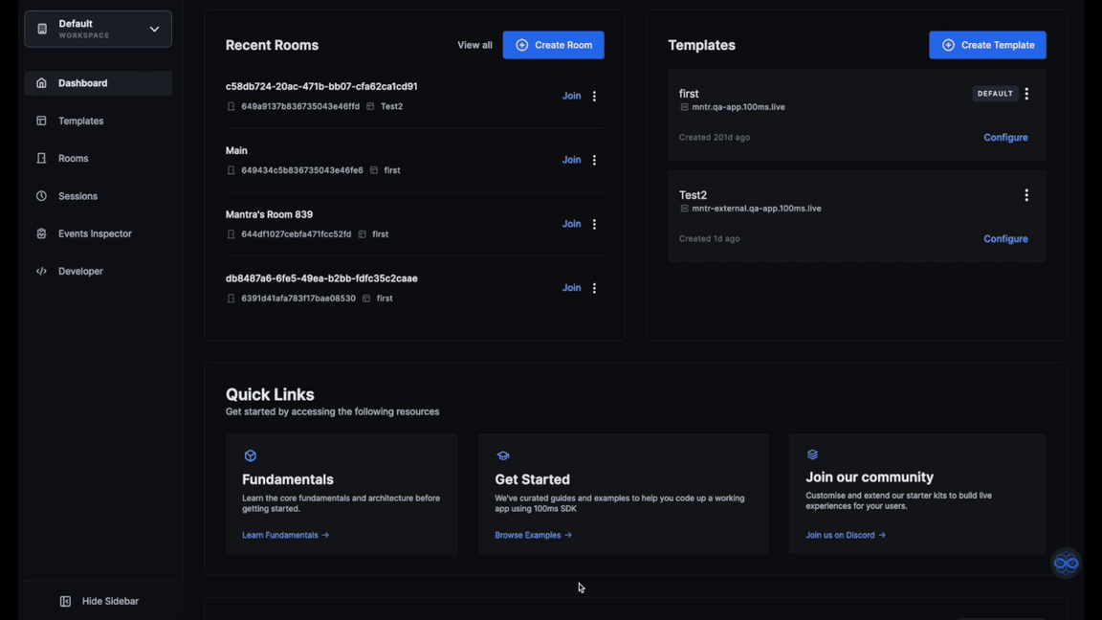The image size is (1102, 620).
Task: Go to Templates in the sidebar
Action: pyautogui.click(x=80, y=121)
